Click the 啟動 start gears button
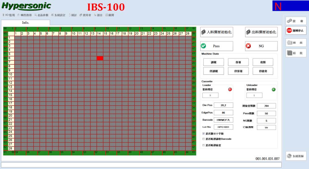This screenshot has width=309, height=169. [x=296, y=21]
